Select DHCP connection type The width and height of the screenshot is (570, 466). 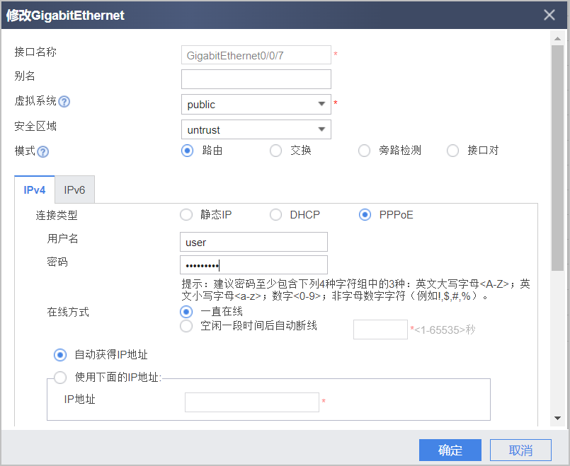pos(275,215)
